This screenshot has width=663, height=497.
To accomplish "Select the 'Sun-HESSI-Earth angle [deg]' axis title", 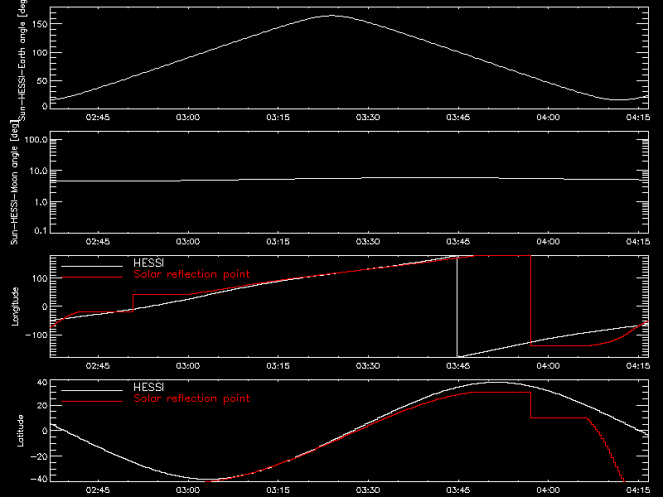I will tap(22, 59).
